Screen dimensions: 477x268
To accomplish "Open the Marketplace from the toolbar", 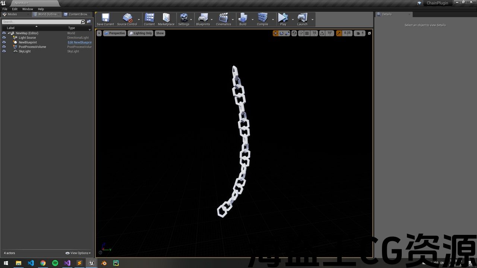I will pyautogui.click(x=166, y=19).
